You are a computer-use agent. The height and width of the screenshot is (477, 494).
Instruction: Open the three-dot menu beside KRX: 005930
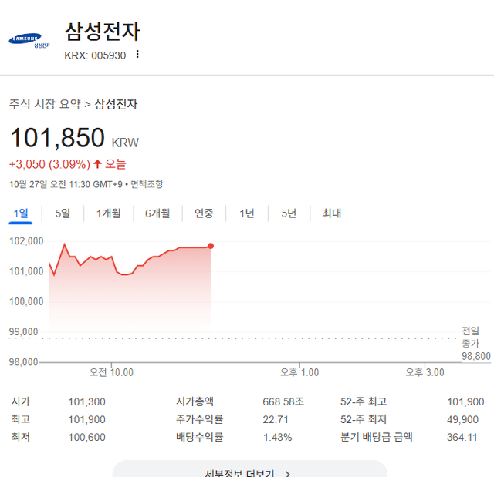[137, 55]
